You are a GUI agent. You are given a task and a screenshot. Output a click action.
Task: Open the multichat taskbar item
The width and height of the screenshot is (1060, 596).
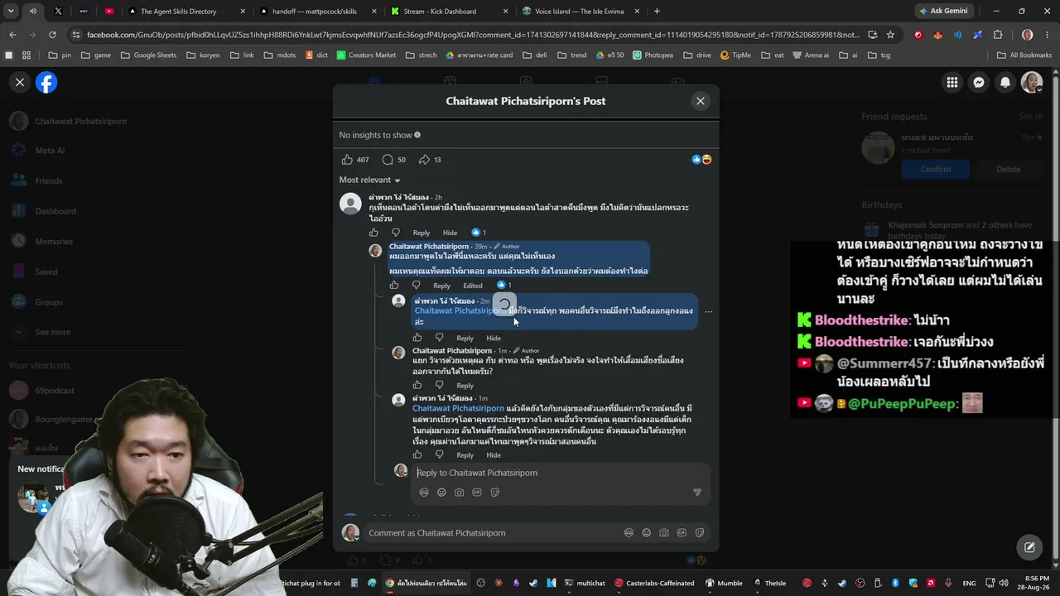(x=585, y=583)
